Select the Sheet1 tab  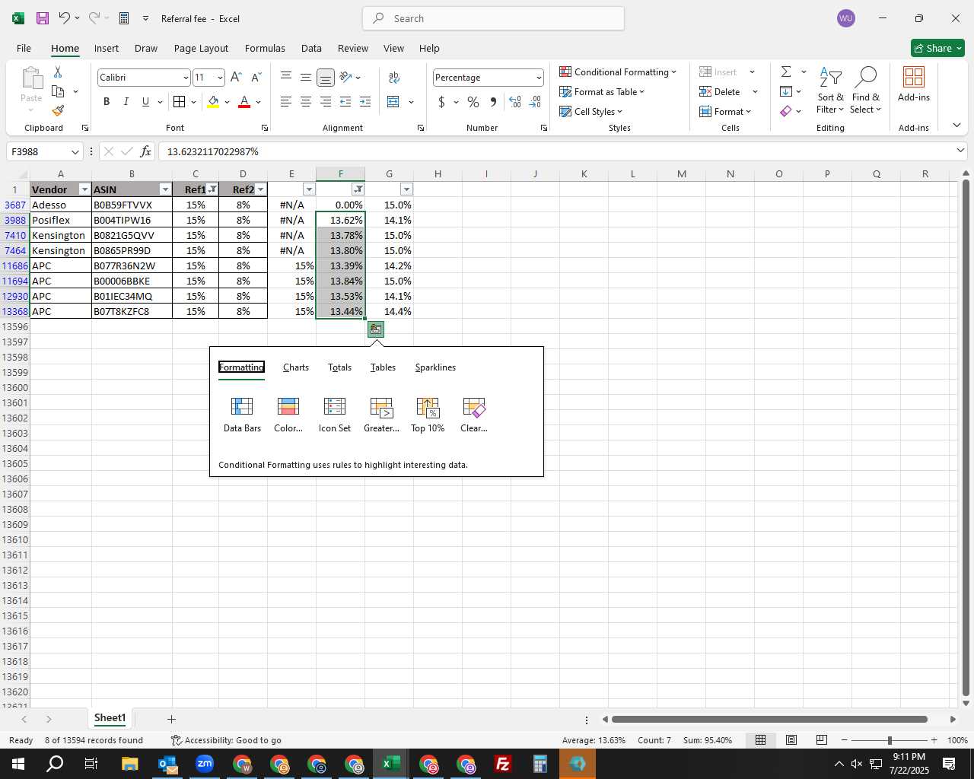click(x=110, y=718)
